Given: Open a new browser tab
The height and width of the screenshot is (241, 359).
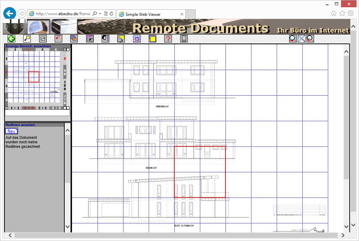Looking at the screenshot, I should [191, 14].
